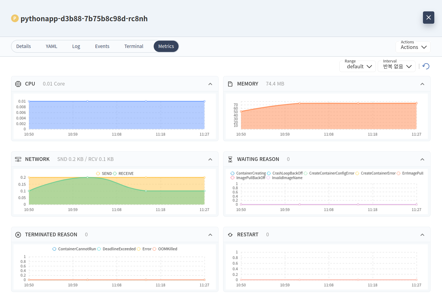Click the WAITING REASON hourglass icon
This screenshot has height=300, width=442.
tap(230, 159)
